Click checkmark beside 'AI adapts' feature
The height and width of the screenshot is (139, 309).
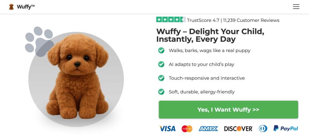click(161, 64)
